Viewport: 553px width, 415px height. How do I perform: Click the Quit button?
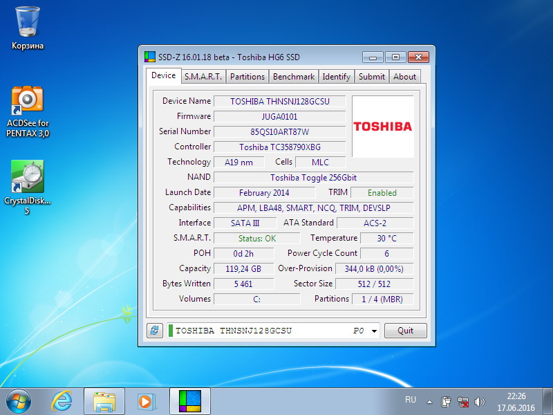click(406, 331)
